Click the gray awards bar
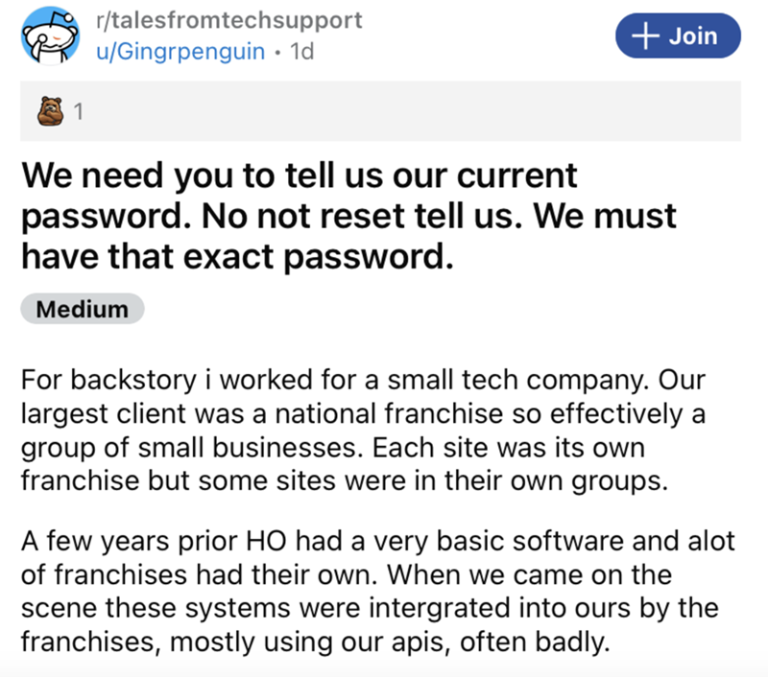768x677 pixels. pos(384,111)
